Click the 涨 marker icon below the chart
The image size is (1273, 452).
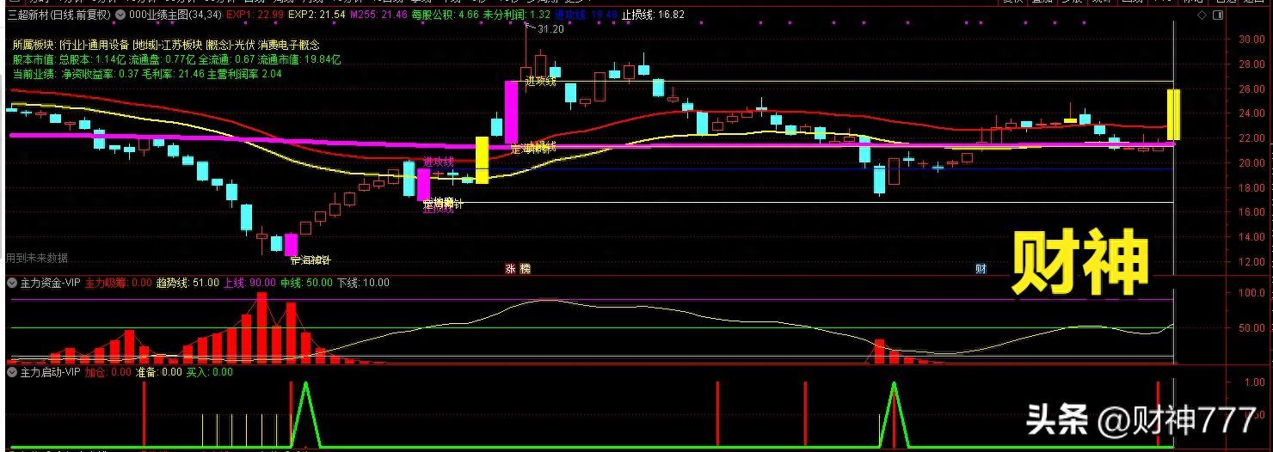click(x=510, y=269)
